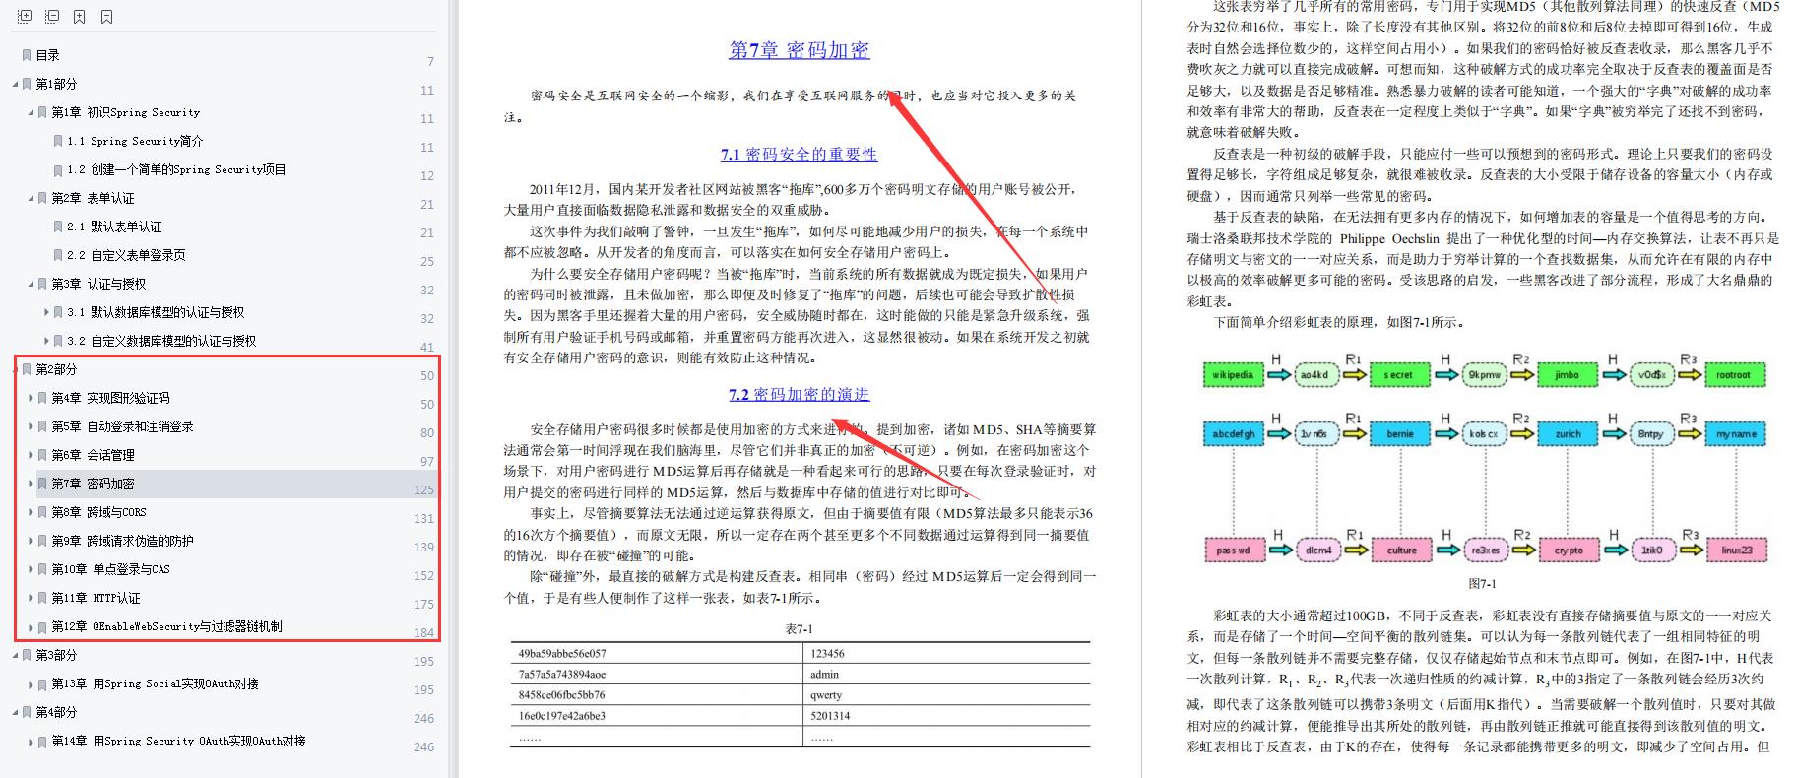Click the bookmark icon beside 2.2 自定义表单登录页
The image size is (1795, 778).
(58, 255)
